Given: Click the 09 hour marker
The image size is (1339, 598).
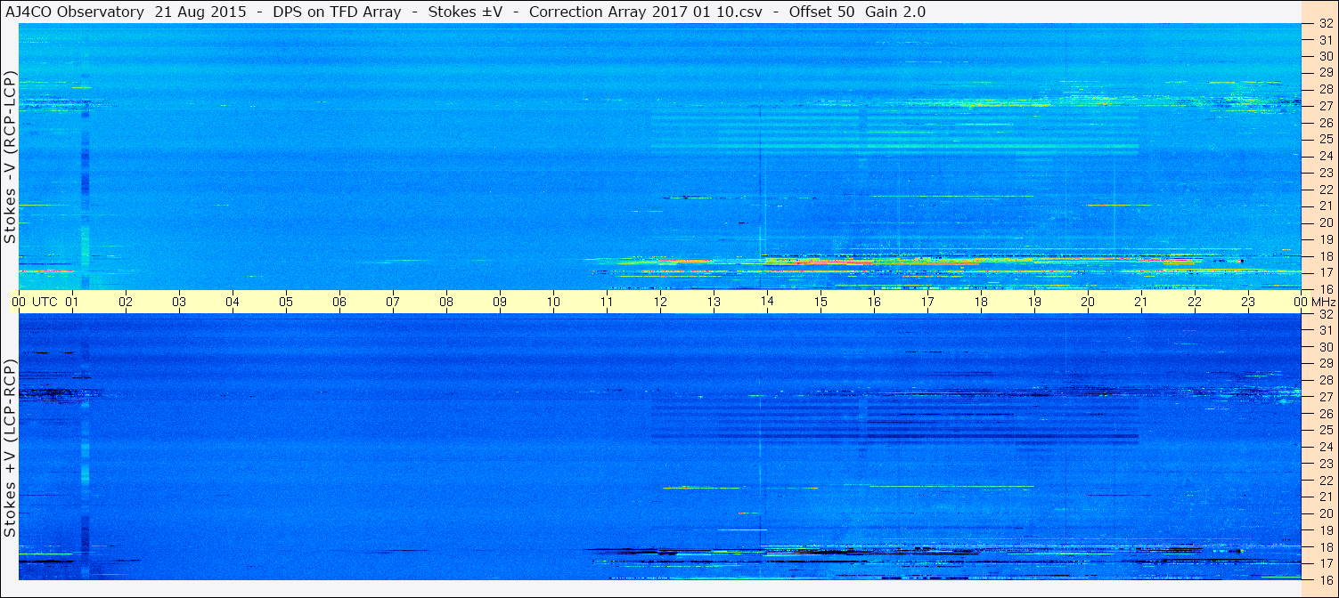Looking at the screenshot, I should coord(500,302).
